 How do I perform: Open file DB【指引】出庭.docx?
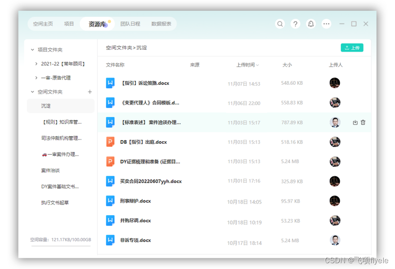tap(144, 142)
